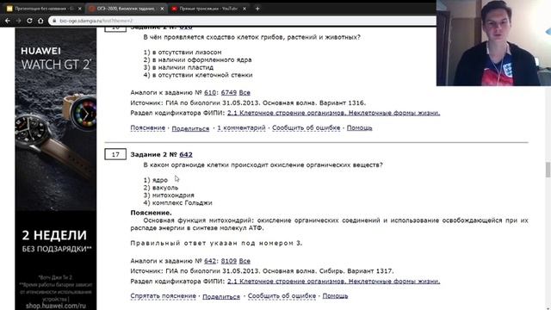Image resolution: width=551 pixels, height=310 pixels.
Task: Click the task number 17 box
Action: [x=115, y=154]
